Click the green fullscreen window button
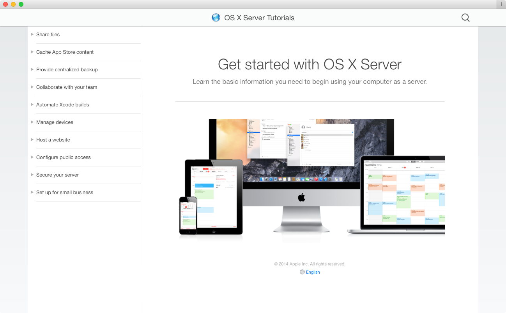506x313 pixels. pyautogui.click(x=21, y=4)
